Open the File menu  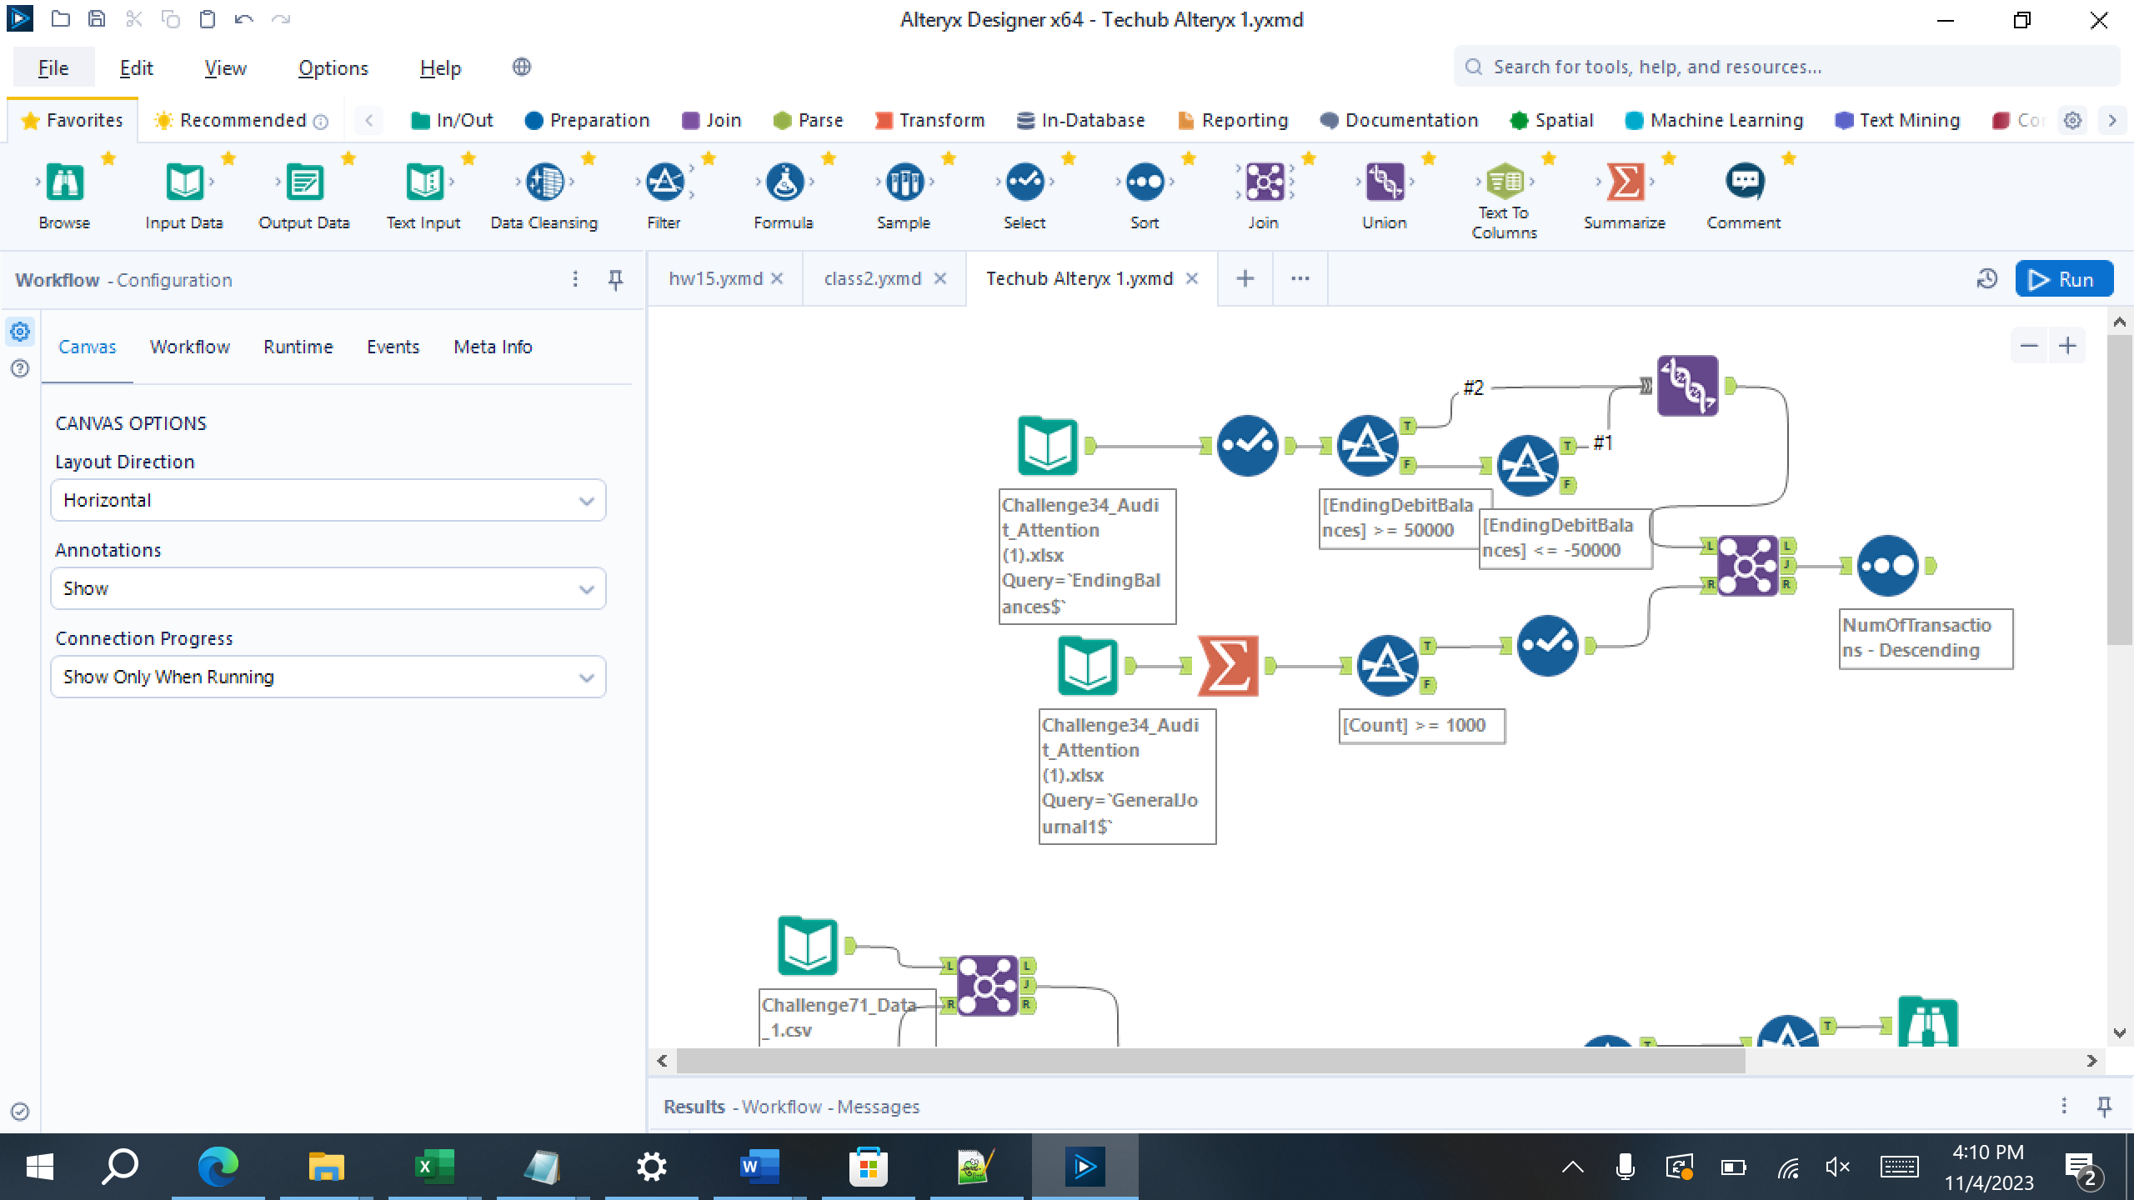coord(53,68)
